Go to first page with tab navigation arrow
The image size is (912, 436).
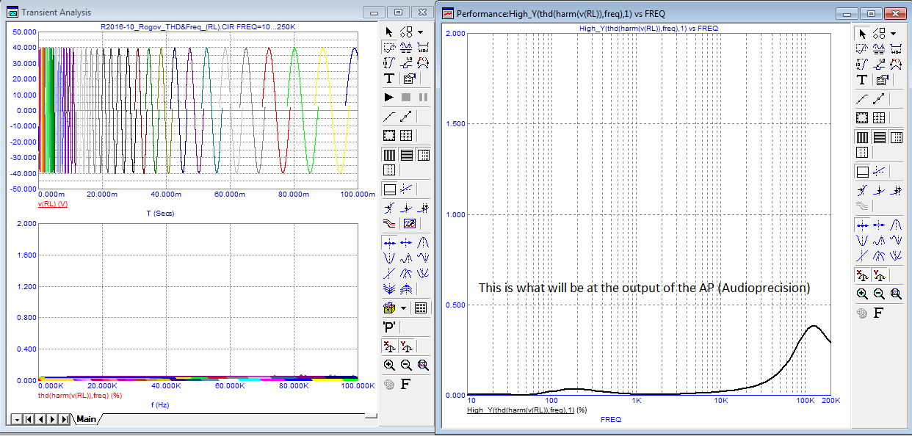tap(29, 419)
